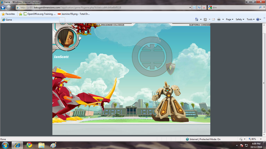
Task: Open the Favorites star button
Action: [x=8, y=14]
